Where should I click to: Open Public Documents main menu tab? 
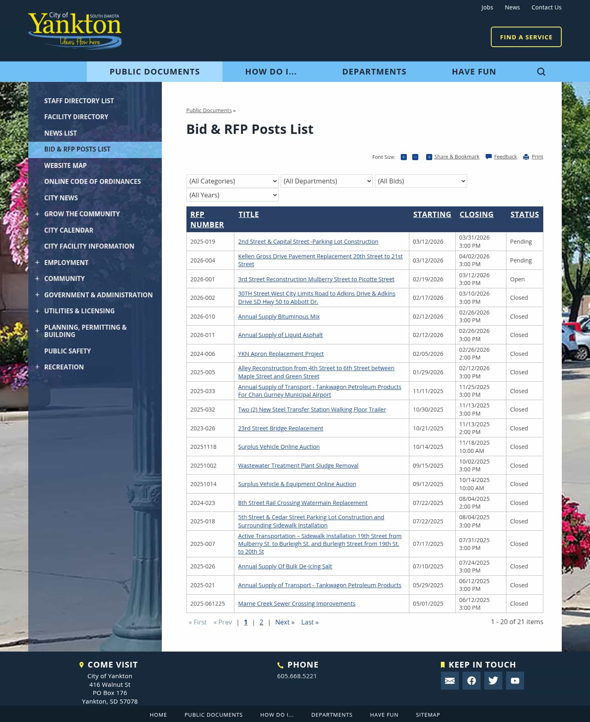154,72
